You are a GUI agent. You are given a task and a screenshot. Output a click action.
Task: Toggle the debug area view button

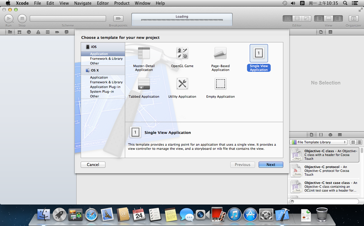(x=328, y=19)
